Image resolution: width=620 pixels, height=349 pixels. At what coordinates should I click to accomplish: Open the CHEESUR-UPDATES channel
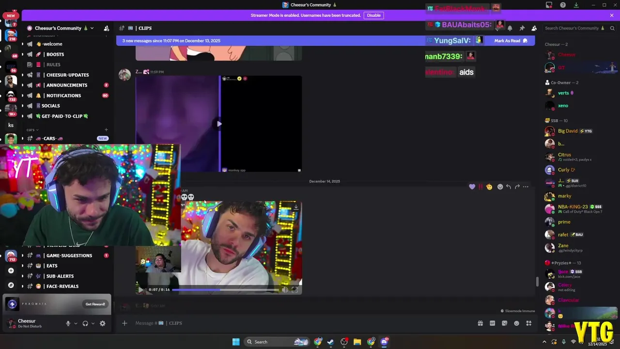(x=67, y=75)
